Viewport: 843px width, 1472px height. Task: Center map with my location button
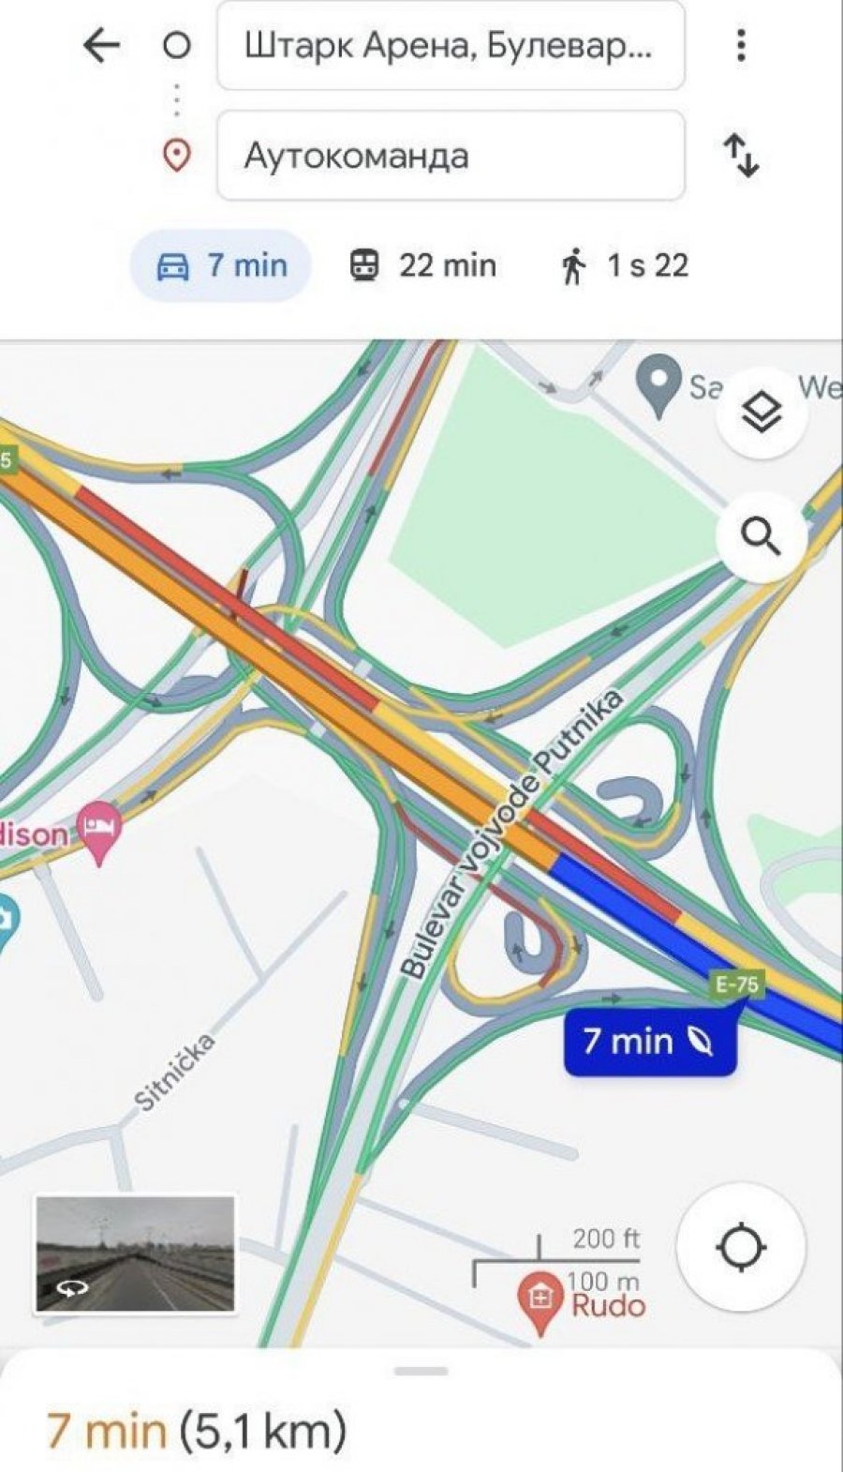click(741, 1247)
